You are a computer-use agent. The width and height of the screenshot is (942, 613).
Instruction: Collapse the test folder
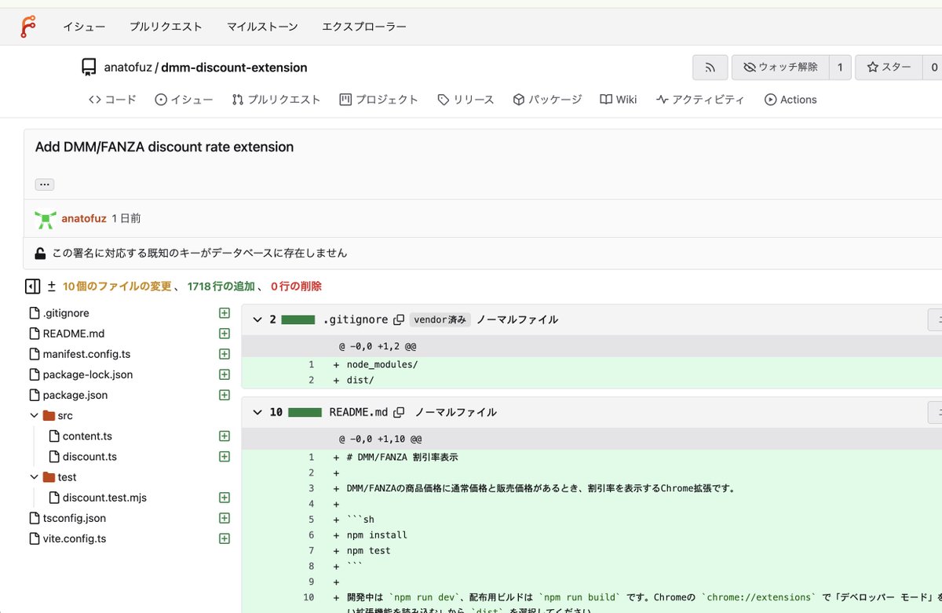pyautogui.click(x=34, y=476)
